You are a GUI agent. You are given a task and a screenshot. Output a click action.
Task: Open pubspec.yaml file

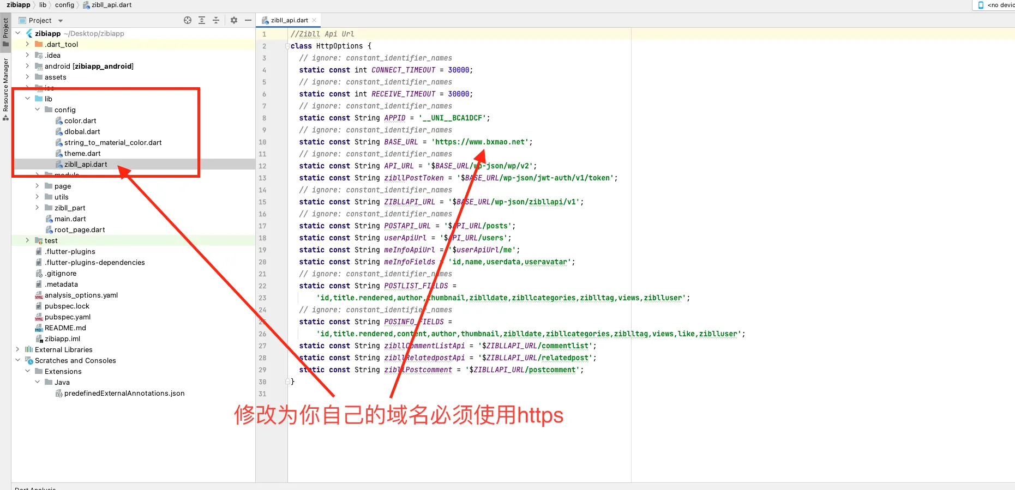click(x=67, y=317)
